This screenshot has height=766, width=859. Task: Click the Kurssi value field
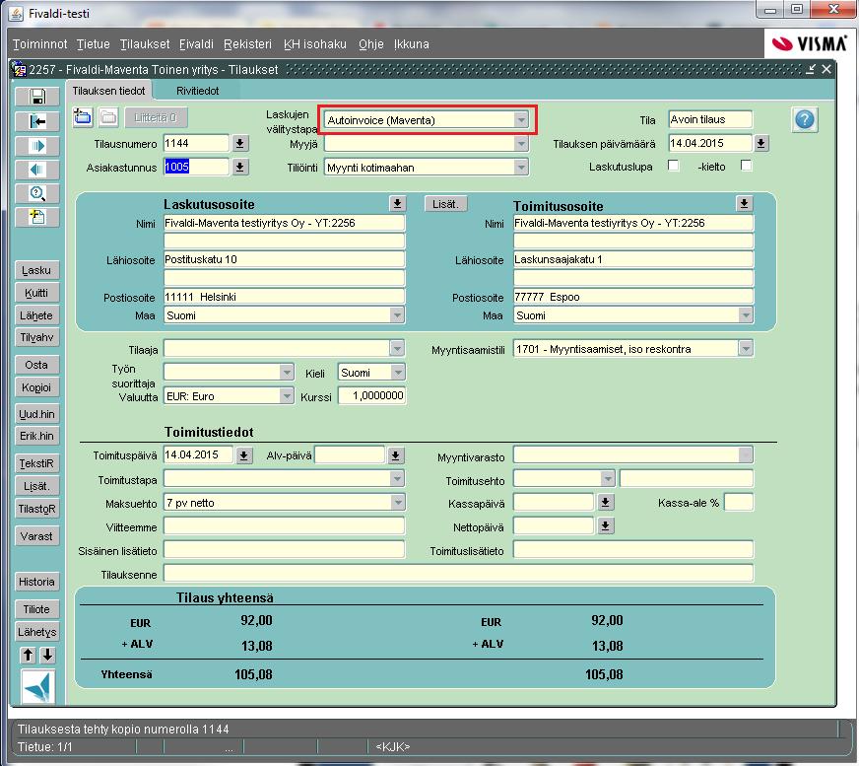tap(372, 395)
